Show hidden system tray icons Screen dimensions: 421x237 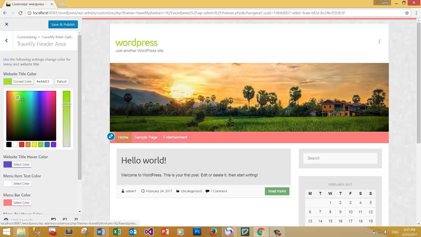(x=366, y=232)
